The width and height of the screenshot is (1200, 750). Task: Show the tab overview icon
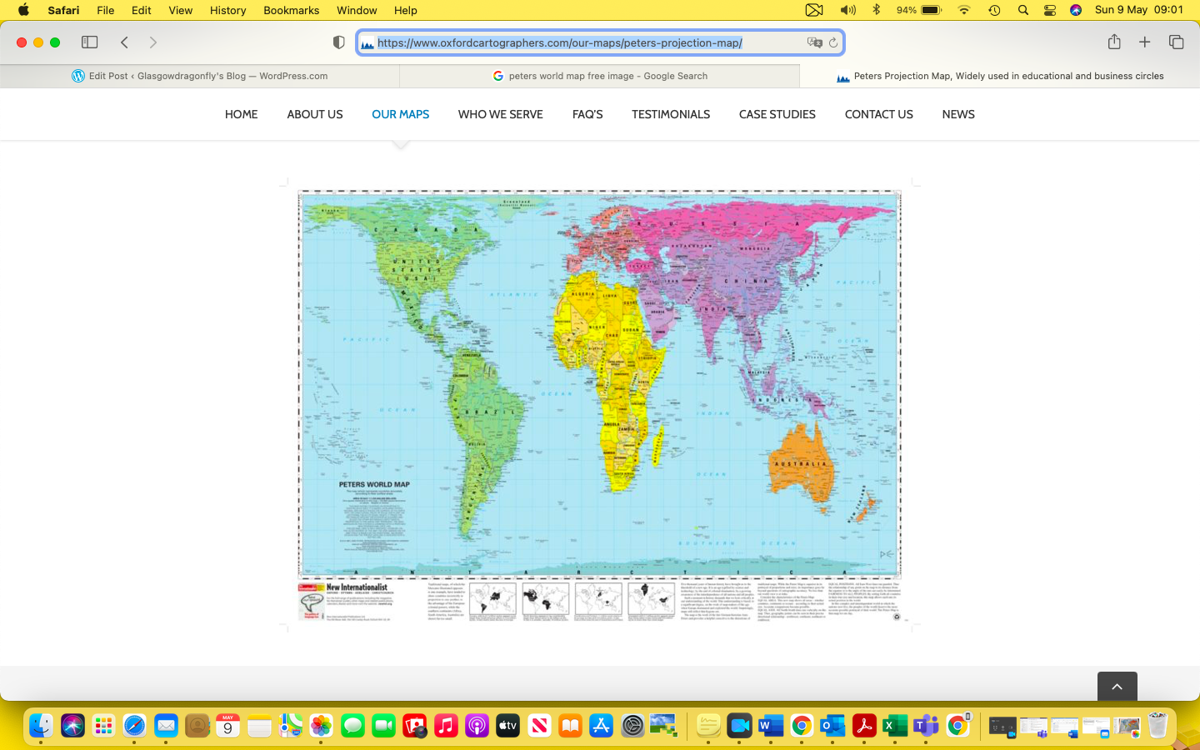click(x=1176, y=42)
